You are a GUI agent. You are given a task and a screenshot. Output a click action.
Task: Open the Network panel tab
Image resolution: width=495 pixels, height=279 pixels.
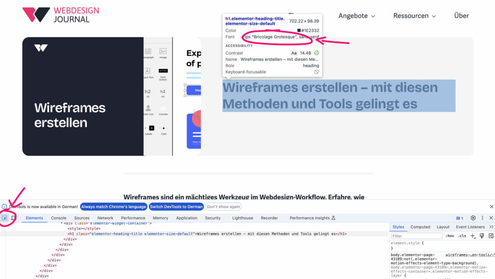point(105,218)
